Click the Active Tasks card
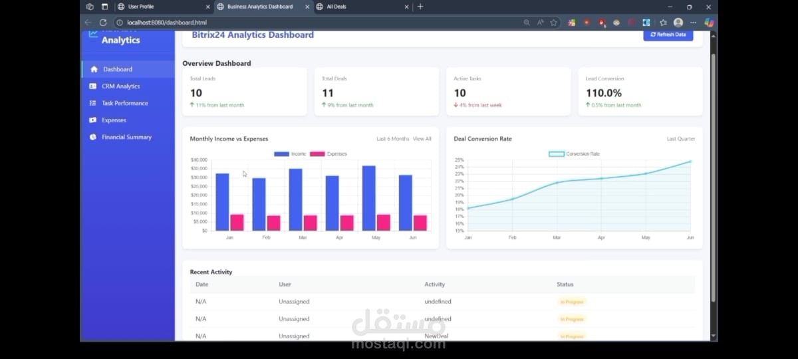Screen dimensions: 798x359 click(509, 92)
